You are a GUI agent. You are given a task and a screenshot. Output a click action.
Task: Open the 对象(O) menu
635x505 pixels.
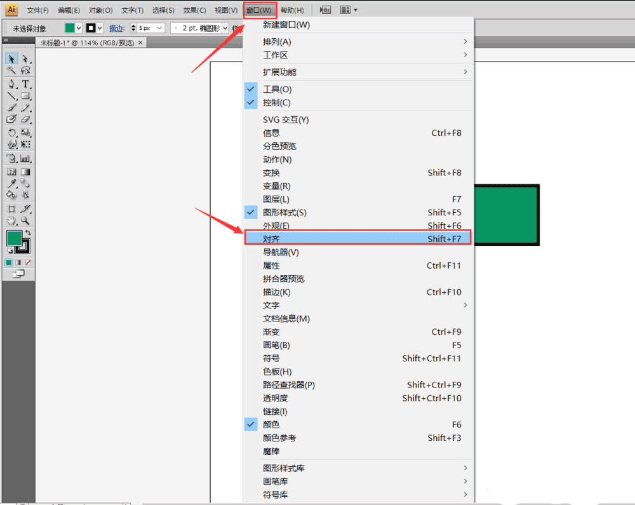coord(100,10)
